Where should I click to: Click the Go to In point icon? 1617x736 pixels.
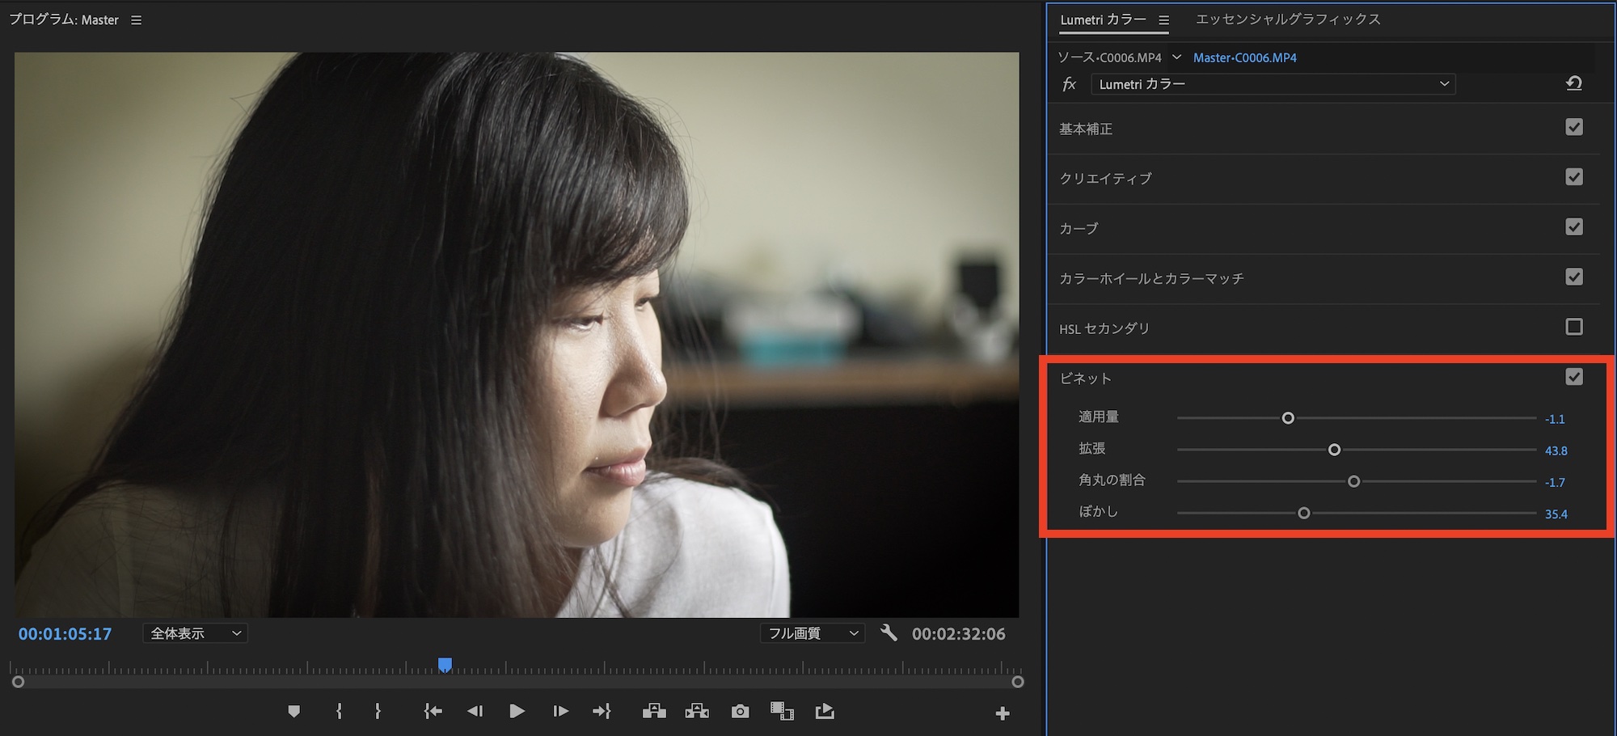pos(433,712)
